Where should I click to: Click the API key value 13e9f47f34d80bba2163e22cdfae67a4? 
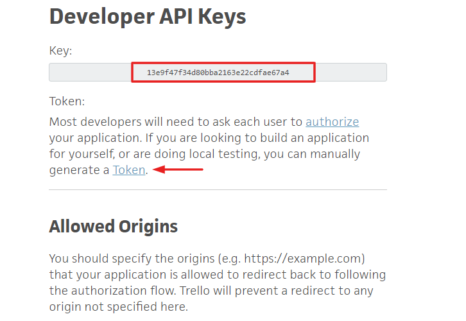tap(218, 73)
